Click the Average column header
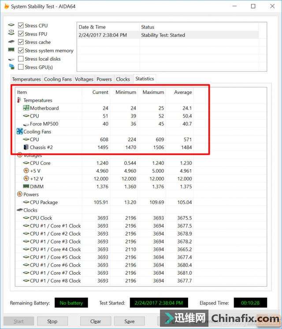This screenshot has width=282, height=329. click(x=179, y=92)
